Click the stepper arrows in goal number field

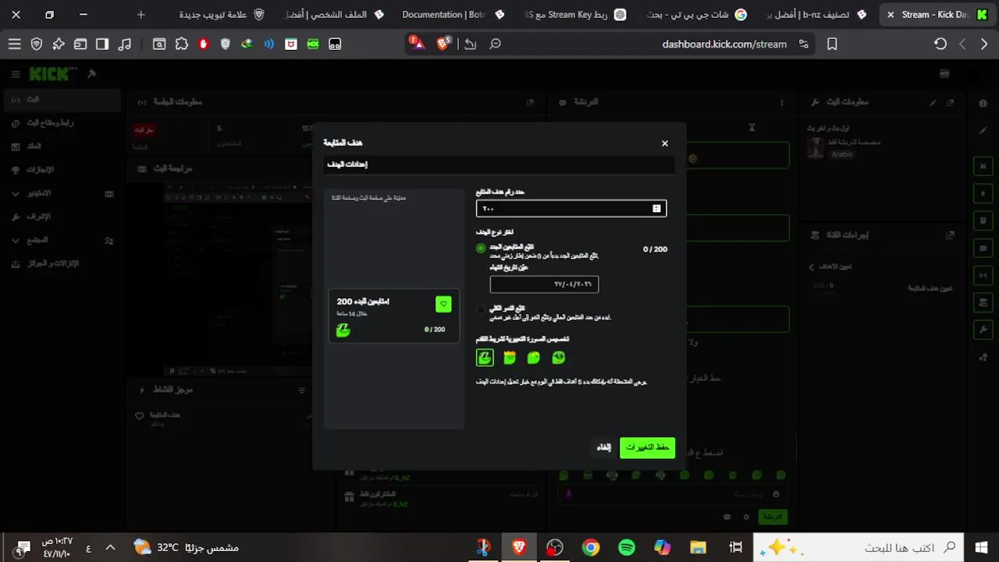[x=656, y=208]
